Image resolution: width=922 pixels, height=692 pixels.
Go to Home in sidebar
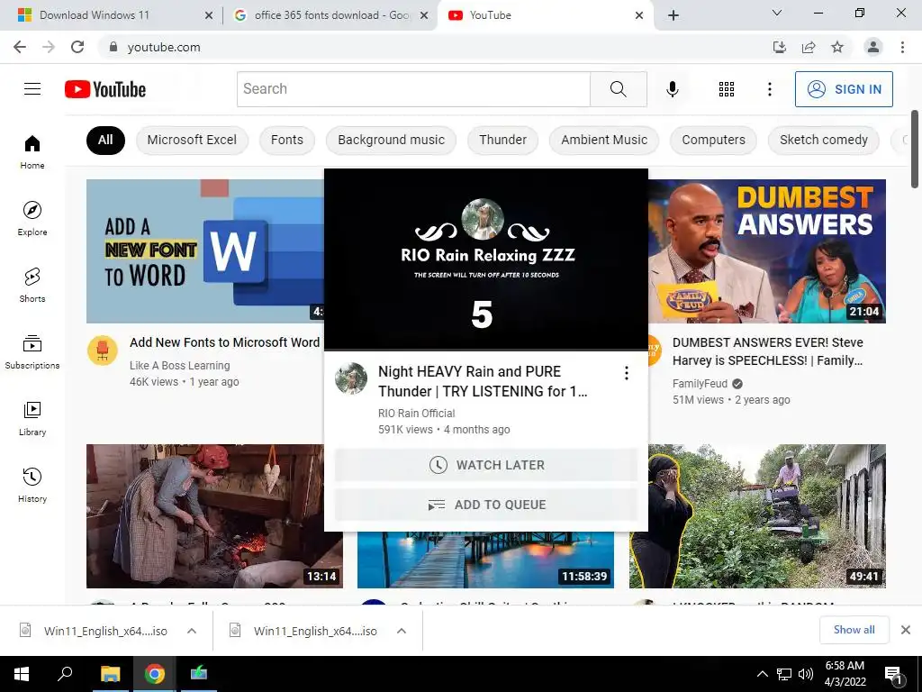click(x=32, y=151)
